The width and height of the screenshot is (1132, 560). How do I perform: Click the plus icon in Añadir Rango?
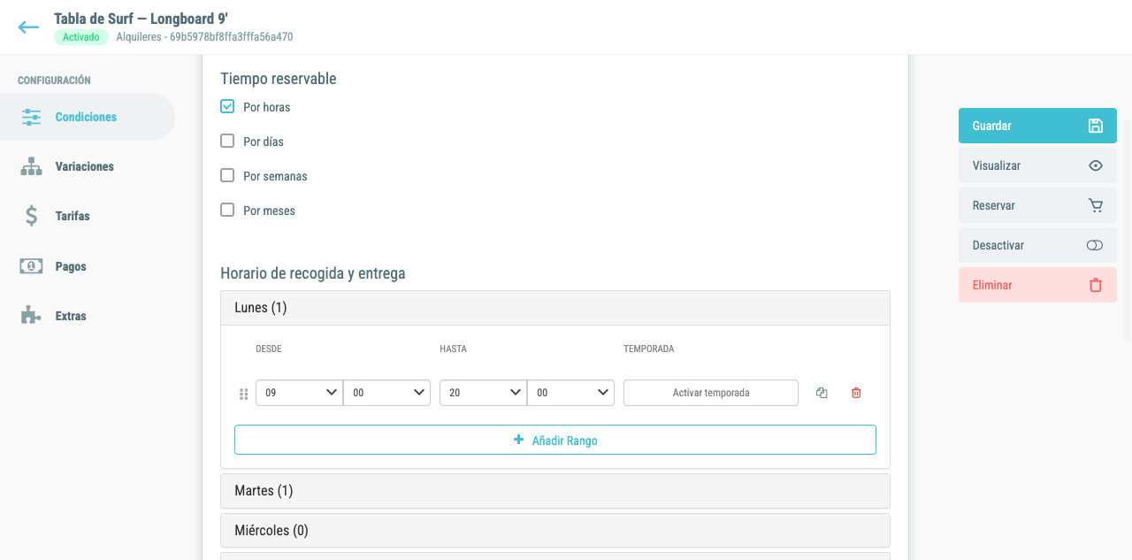[x=518, y=440]
